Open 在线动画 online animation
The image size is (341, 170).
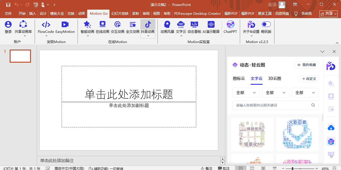coord(103,27)
